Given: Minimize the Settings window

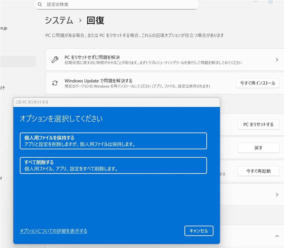Looking at the screenshot, I should click(256, 1).
